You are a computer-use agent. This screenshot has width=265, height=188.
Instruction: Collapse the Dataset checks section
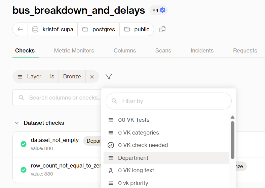tap(16, 123)
